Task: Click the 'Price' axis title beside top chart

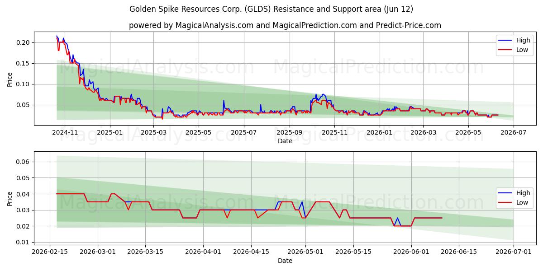Action: 10,79
